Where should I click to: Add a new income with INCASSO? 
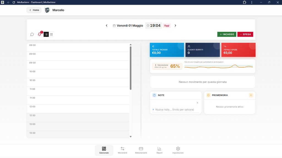pos(227,34)
